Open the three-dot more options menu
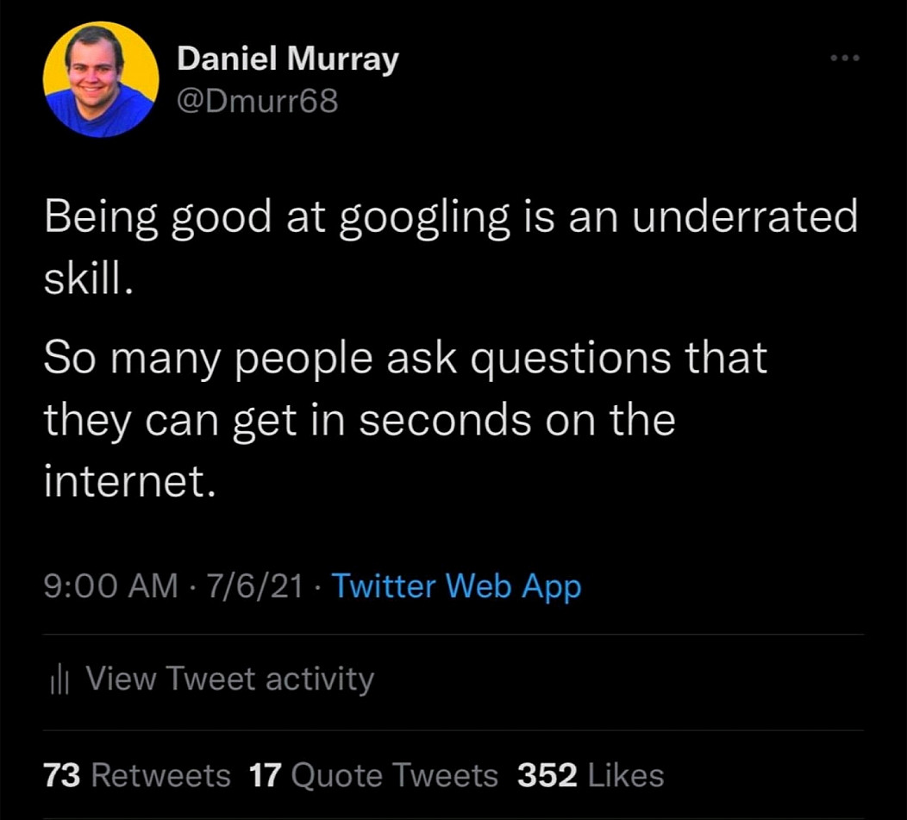This screenshot has width=907, height=820. [x=845, y=59]
